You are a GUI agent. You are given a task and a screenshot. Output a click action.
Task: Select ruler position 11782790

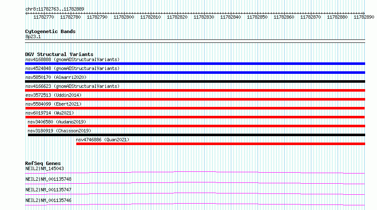pyautogui.click(x=97, y=17)
